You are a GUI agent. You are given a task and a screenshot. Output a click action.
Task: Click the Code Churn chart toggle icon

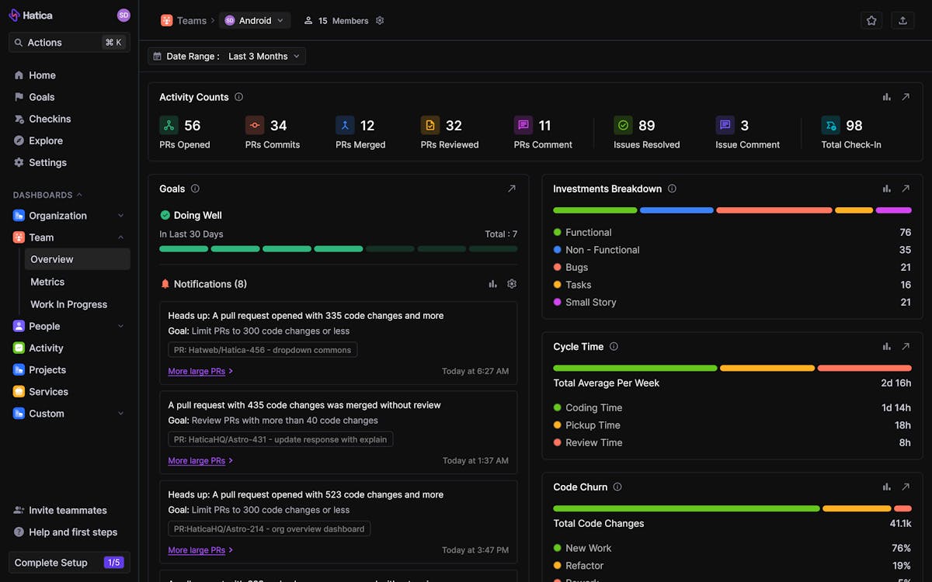[x=886, y=487]
